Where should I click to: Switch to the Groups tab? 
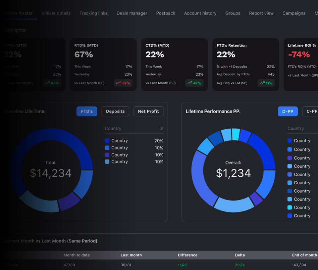tap(233, 13)
